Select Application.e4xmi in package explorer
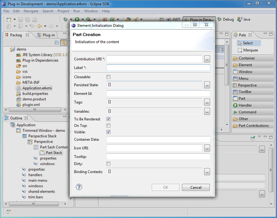 37,88
